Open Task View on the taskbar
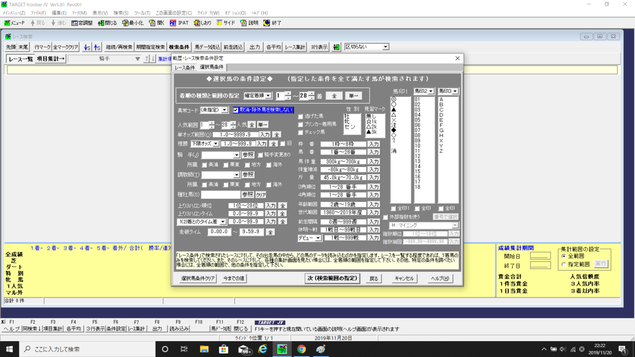Screen dimensions: 635x357 pos(184,349)
